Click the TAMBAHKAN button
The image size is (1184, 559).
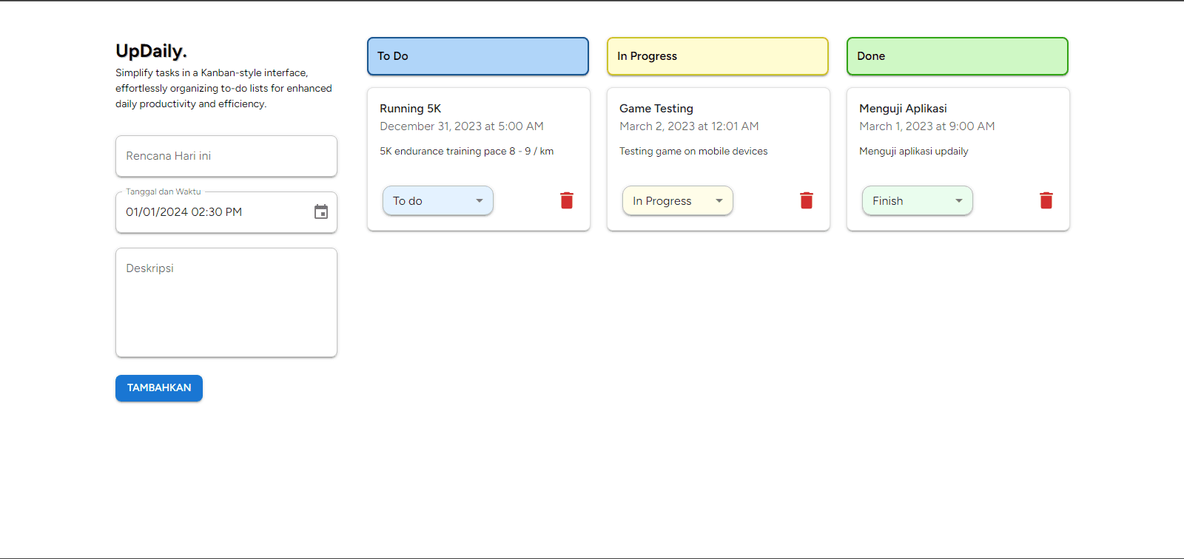tap(159, 388)
